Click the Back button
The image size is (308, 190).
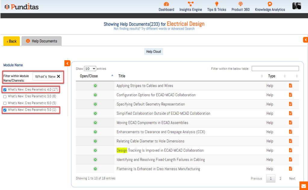click(12, 41)
